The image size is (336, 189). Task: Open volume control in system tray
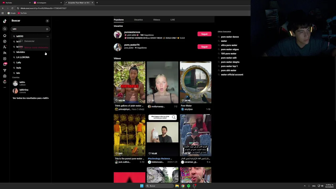click(322, 186)
